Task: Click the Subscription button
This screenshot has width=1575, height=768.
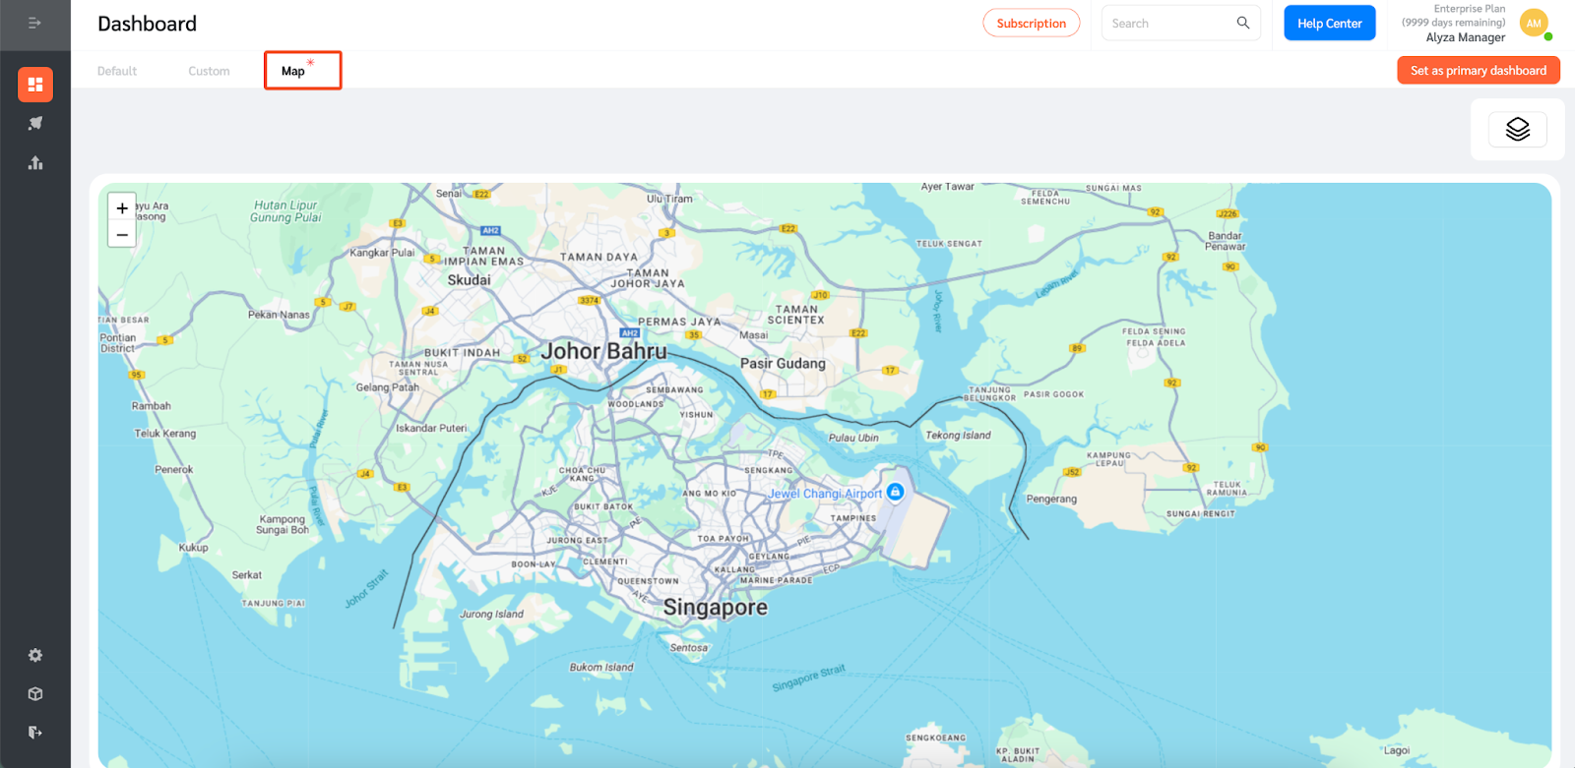Action: click(1031, 23)
